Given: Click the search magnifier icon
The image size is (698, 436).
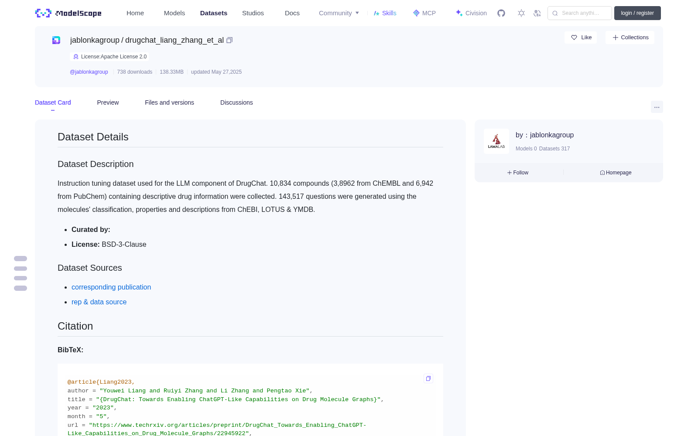Looking at the screenshot, I should point(555,13).
